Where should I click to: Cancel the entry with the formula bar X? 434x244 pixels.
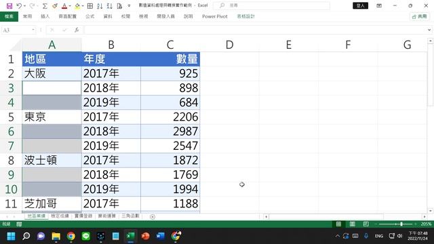(52, 30)
